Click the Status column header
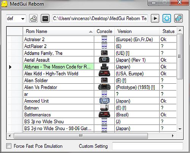The height and width of the screenshot is (153, 190). click(x=168, y=31)
